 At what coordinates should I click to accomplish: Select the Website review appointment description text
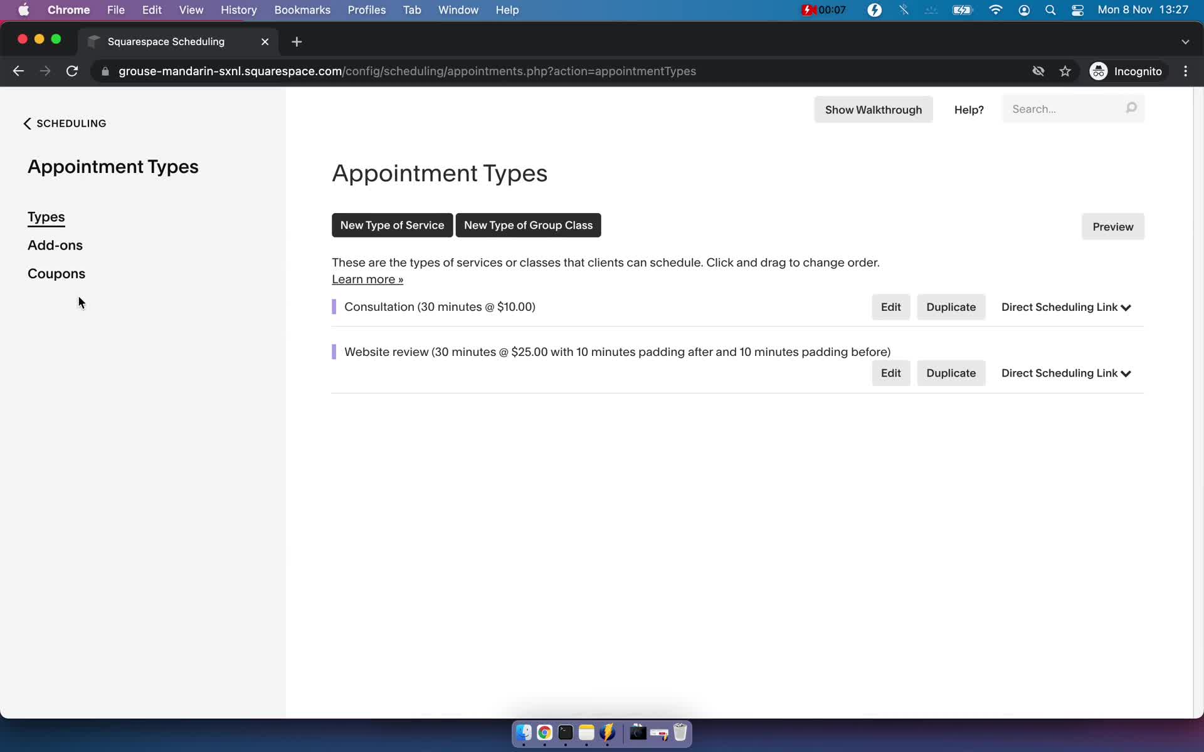pyautogui.click(x=617, y=352)
